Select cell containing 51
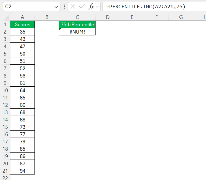The image size is (206, 180). (x=23, y=61)
